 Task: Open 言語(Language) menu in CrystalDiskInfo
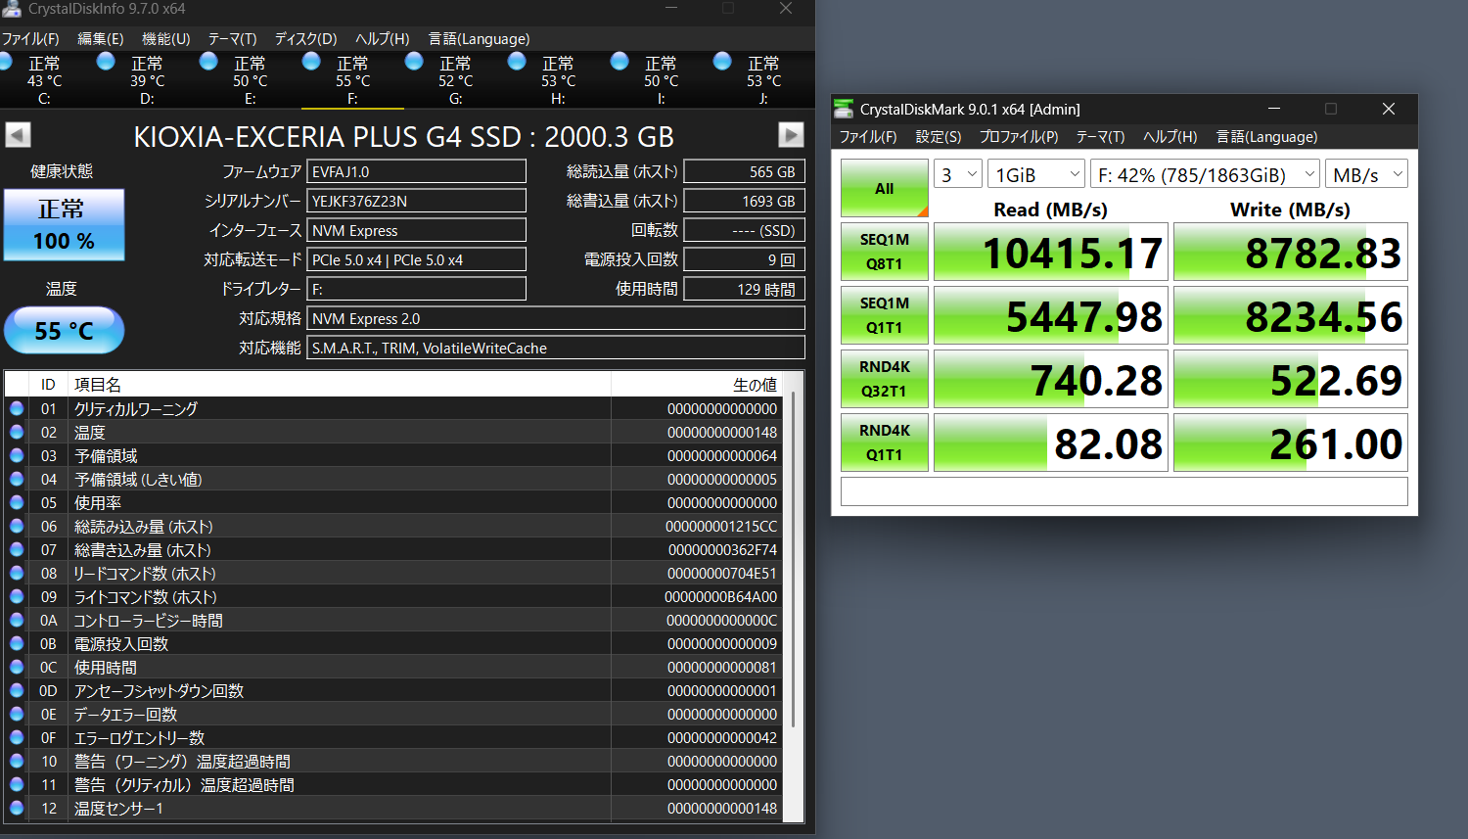coord(479,39)
